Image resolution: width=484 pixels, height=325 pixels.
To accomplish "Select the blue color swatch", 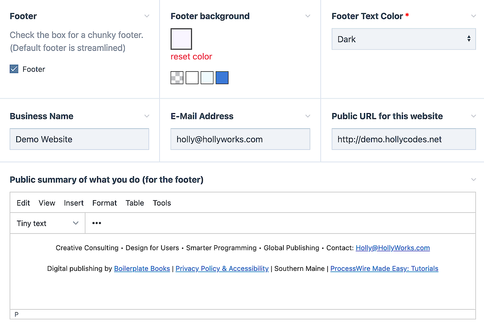I will point(222,78).
